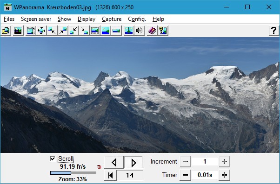Decrease the Timer value with minus
Viewport: 280px width, 184px height.
[x=185, y=175]
